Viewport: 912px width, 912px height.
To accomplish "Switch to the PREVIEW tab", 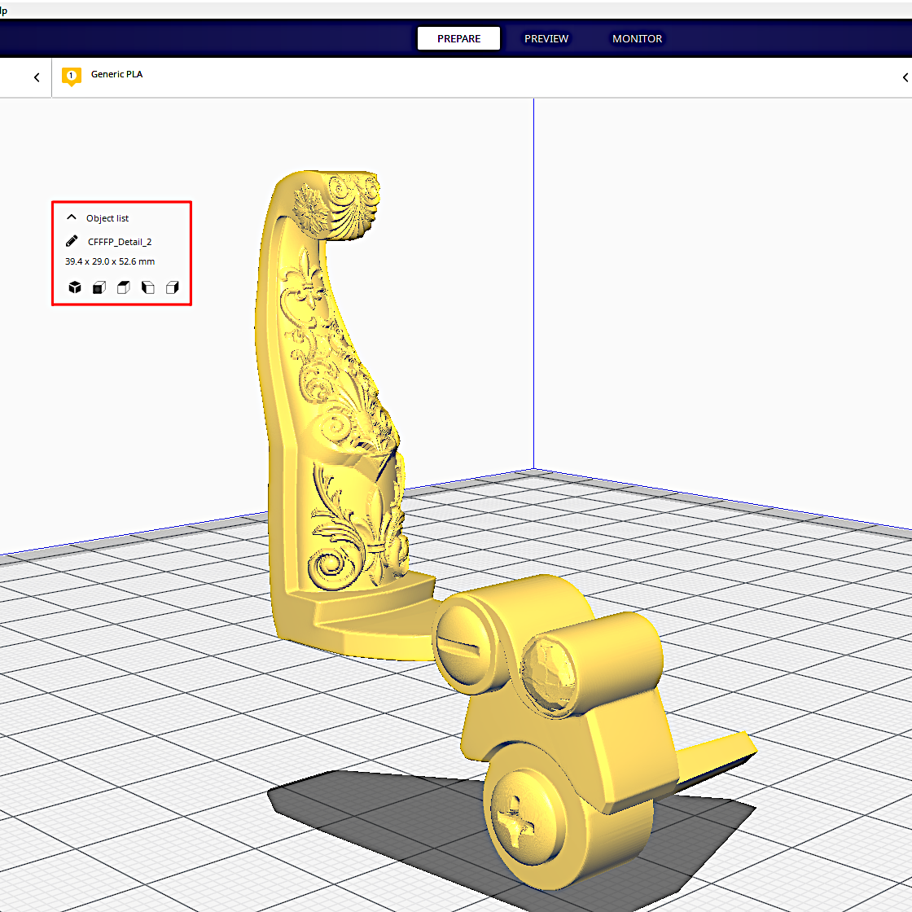I will pos(546,38).
